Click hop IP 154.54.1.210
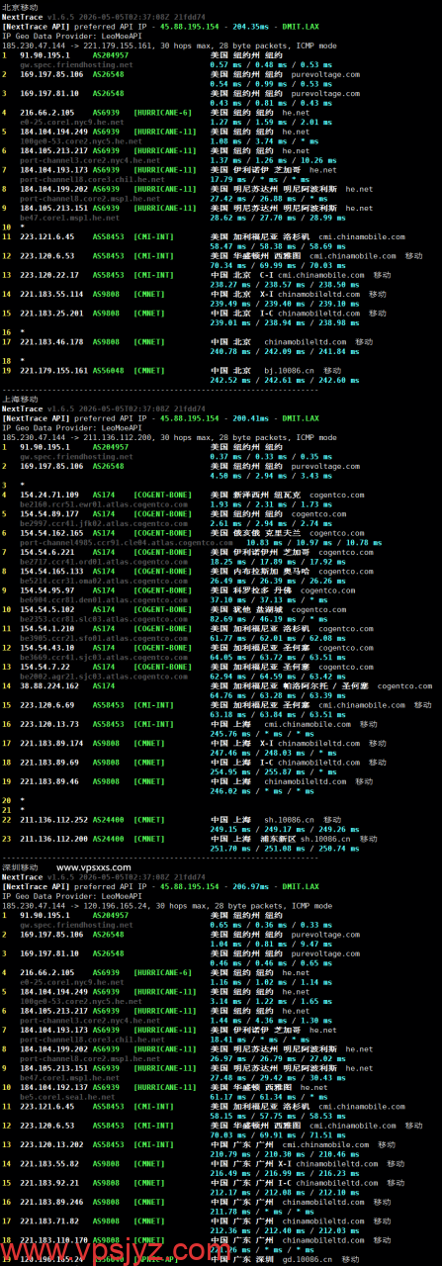Screen dimensions: 442x1266 coord(47,627)
